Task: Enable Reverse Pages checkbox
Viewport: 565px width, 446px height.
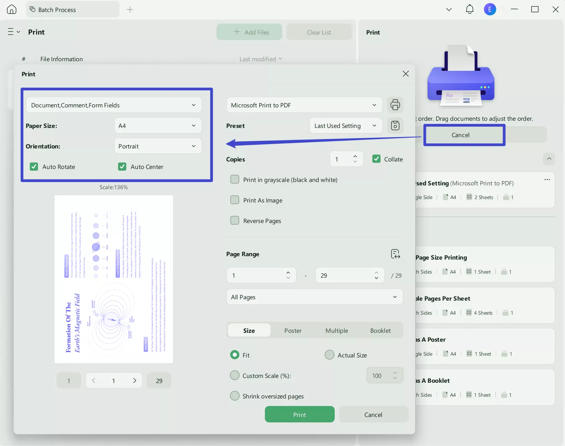Action: coord(235,221)
